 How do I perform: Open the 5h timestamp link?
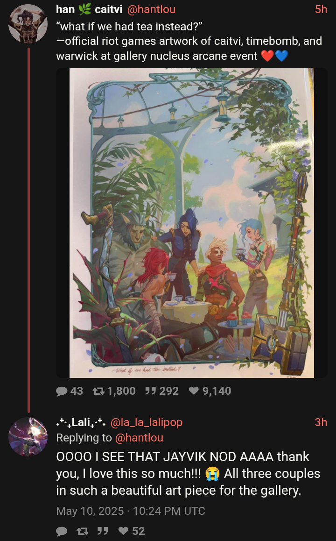point(321,9)
